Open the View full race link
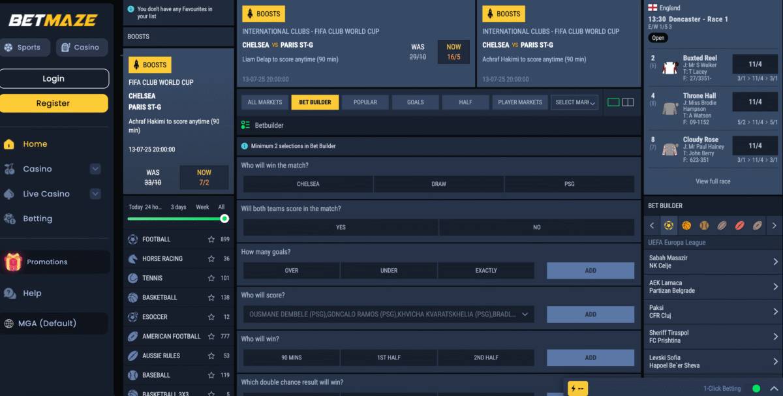 click(x=713, y=181)
